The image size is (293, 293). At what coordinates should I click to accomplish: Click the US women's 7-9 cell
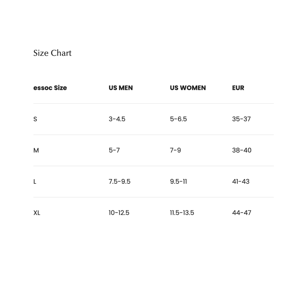pos(176,150)
